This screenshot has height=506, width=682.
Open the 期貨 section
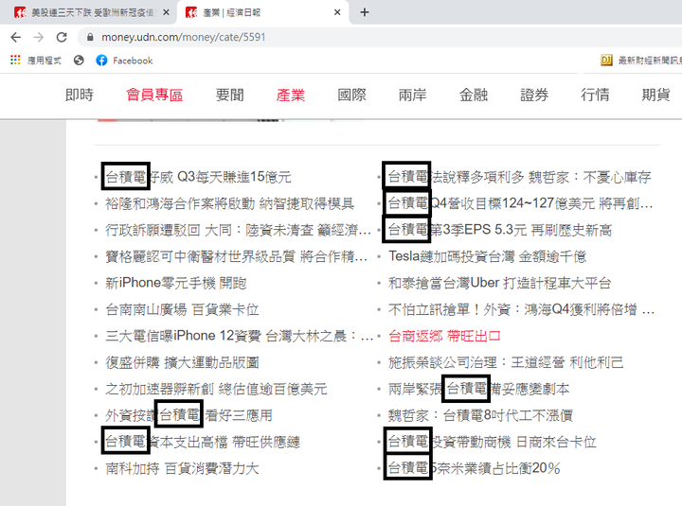pyautogui.click(x=655, y=95)
